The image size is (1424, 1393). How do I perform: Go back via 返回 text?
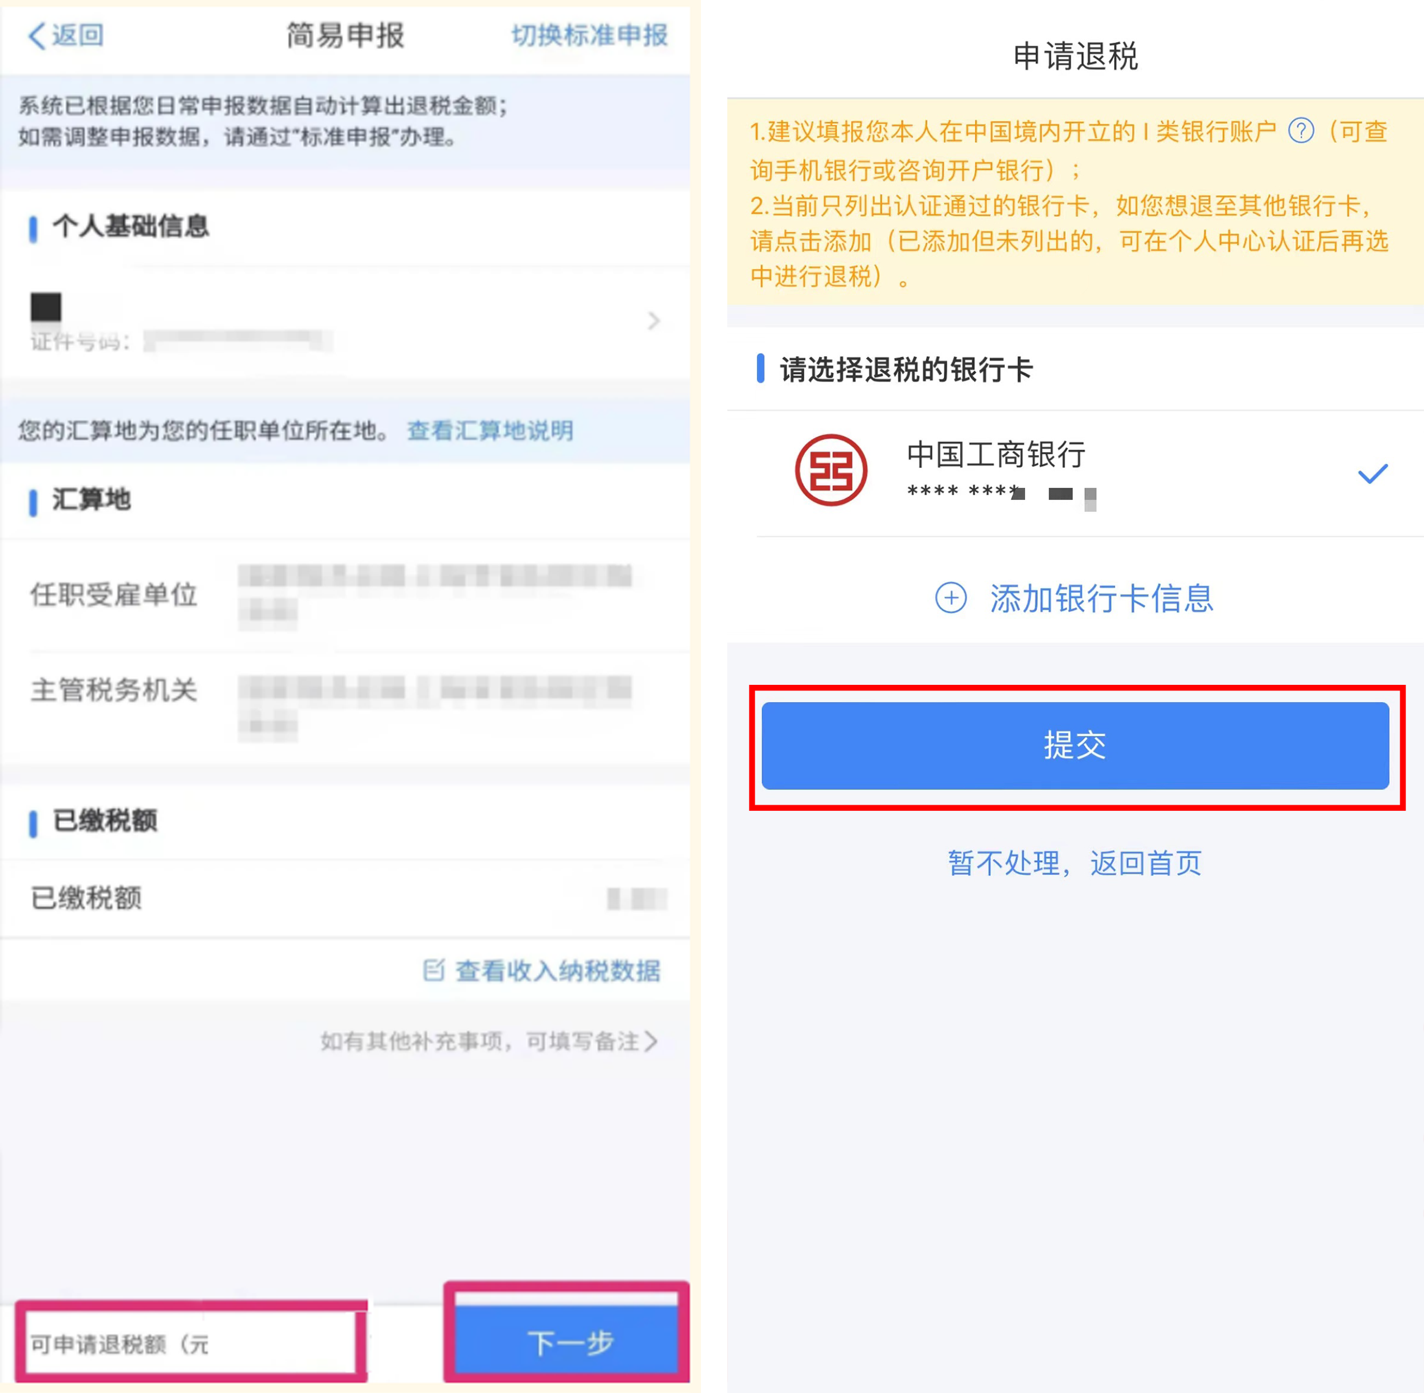click(x=78, y=35)
